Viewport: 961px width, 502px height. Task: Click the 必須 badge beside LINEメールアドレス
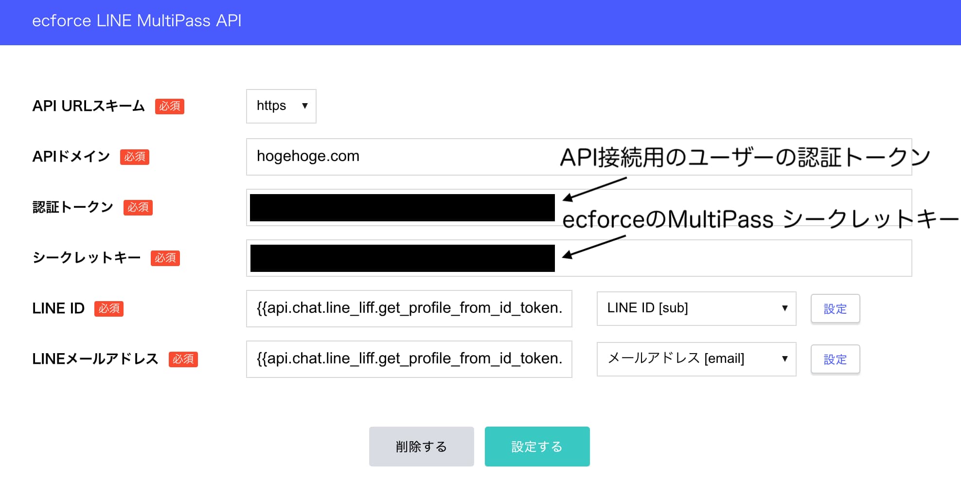[183, 359]
